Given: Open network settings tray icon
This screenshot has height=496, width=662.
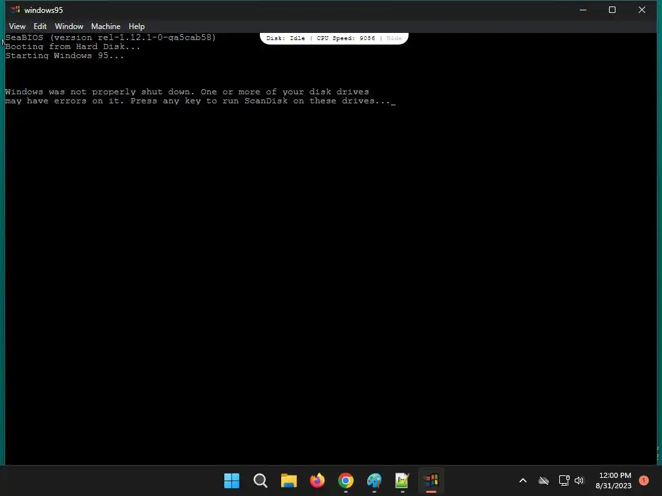Looking at the screenshot, I should (564, 480).
